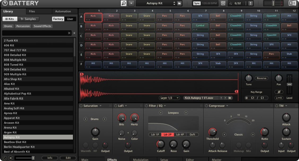299x161 pixels.
Task: Click the speaker preview icon
Action: (11, 158)
